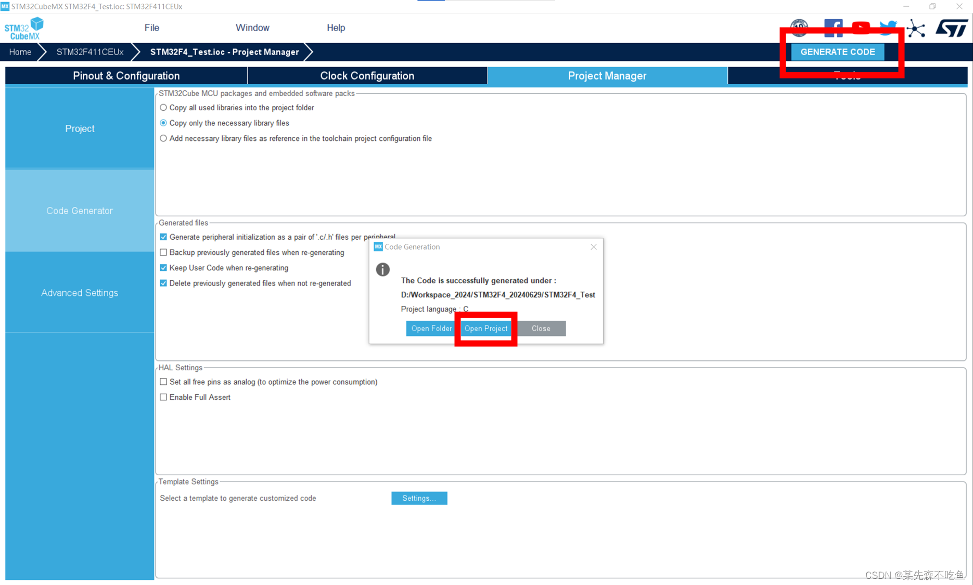Open the Help menu
973x585 pixels.
(x=336, y=28)
